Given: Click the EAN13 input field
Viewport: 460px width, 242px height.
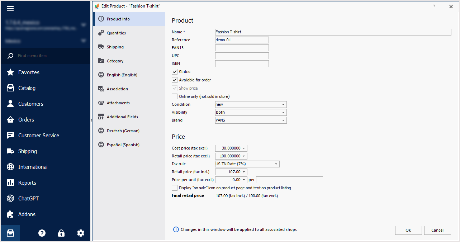Looking at the screenshot, I should click(242, 48).
